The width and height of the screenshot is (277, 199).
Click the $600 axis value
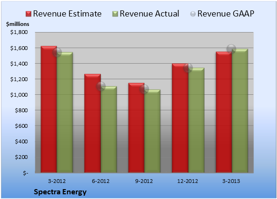pyautogui.click(x=21, y=126)
